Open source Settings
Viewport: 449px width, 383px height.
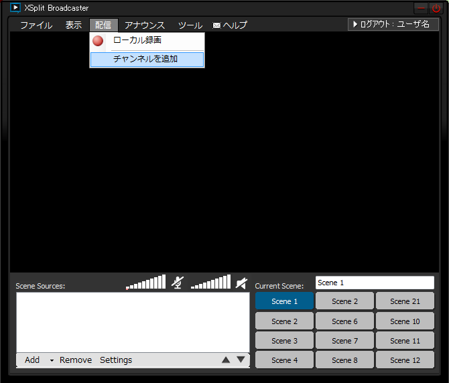tap(116, 360)
